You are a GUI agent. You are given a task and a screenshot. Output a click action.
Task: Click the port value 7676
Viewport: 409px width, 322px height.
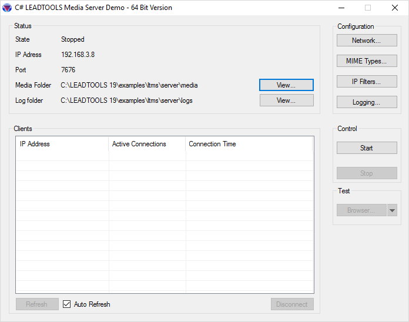coord(68,70)
